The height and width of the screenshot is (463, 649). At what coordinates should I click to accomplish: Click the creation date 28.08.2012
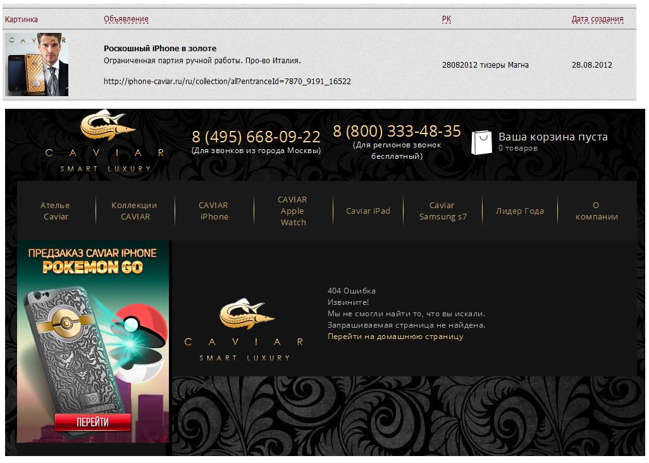[592, 65]
